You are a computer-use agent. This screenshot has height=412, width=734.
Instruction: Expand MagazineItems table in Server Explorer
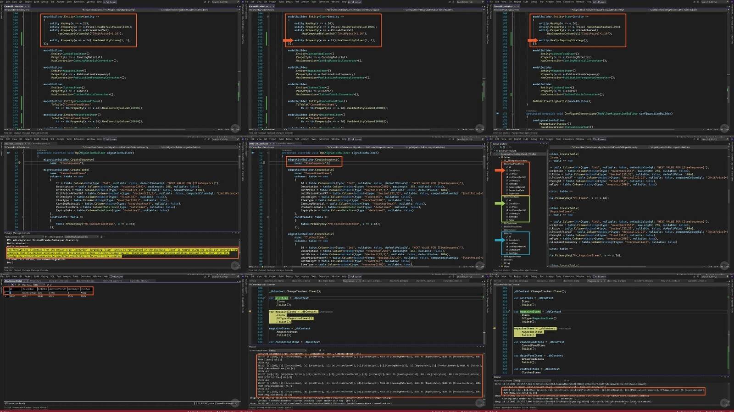(502, 257)
